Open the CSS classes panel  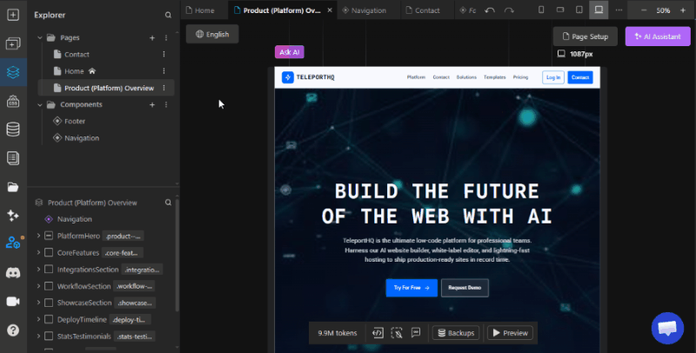[13, 101]
